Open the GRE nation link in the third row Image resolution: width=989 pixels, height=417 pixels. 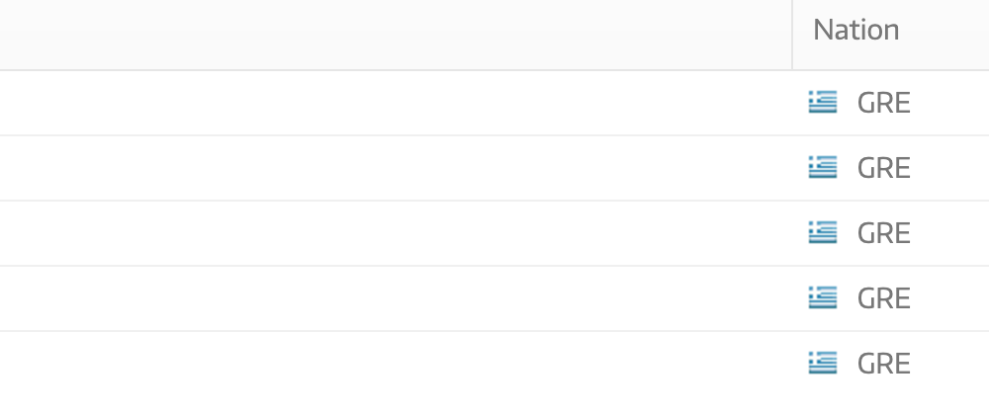[x=883, y=233]
